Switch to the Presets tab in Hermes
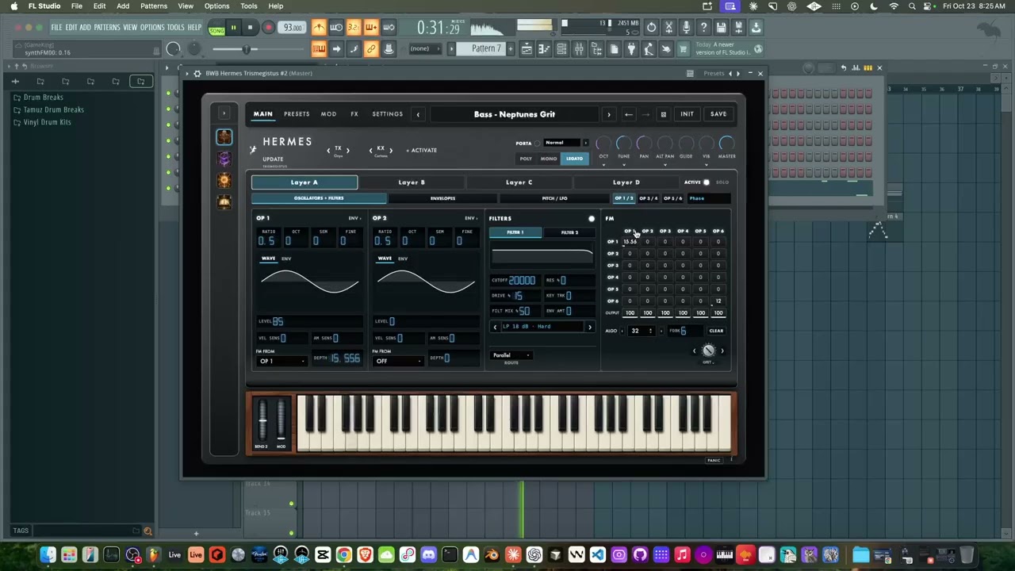This screenshot has width=1015, height=571. 297,114
